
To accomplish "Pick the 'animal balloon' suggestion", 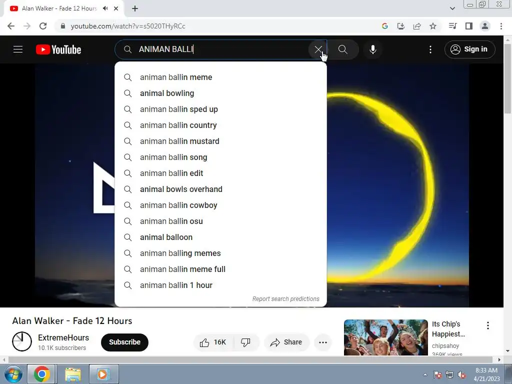I will click(220, 237).
